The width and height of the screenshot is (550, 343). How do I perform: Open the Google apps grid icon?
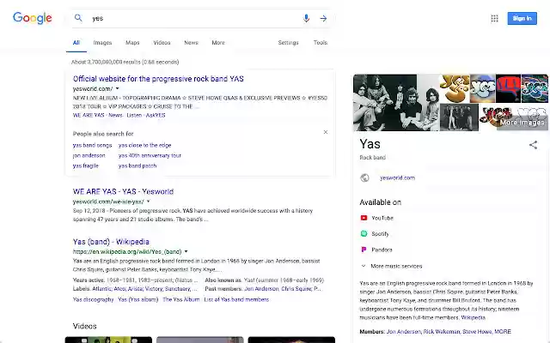click(x=494, y=18)
